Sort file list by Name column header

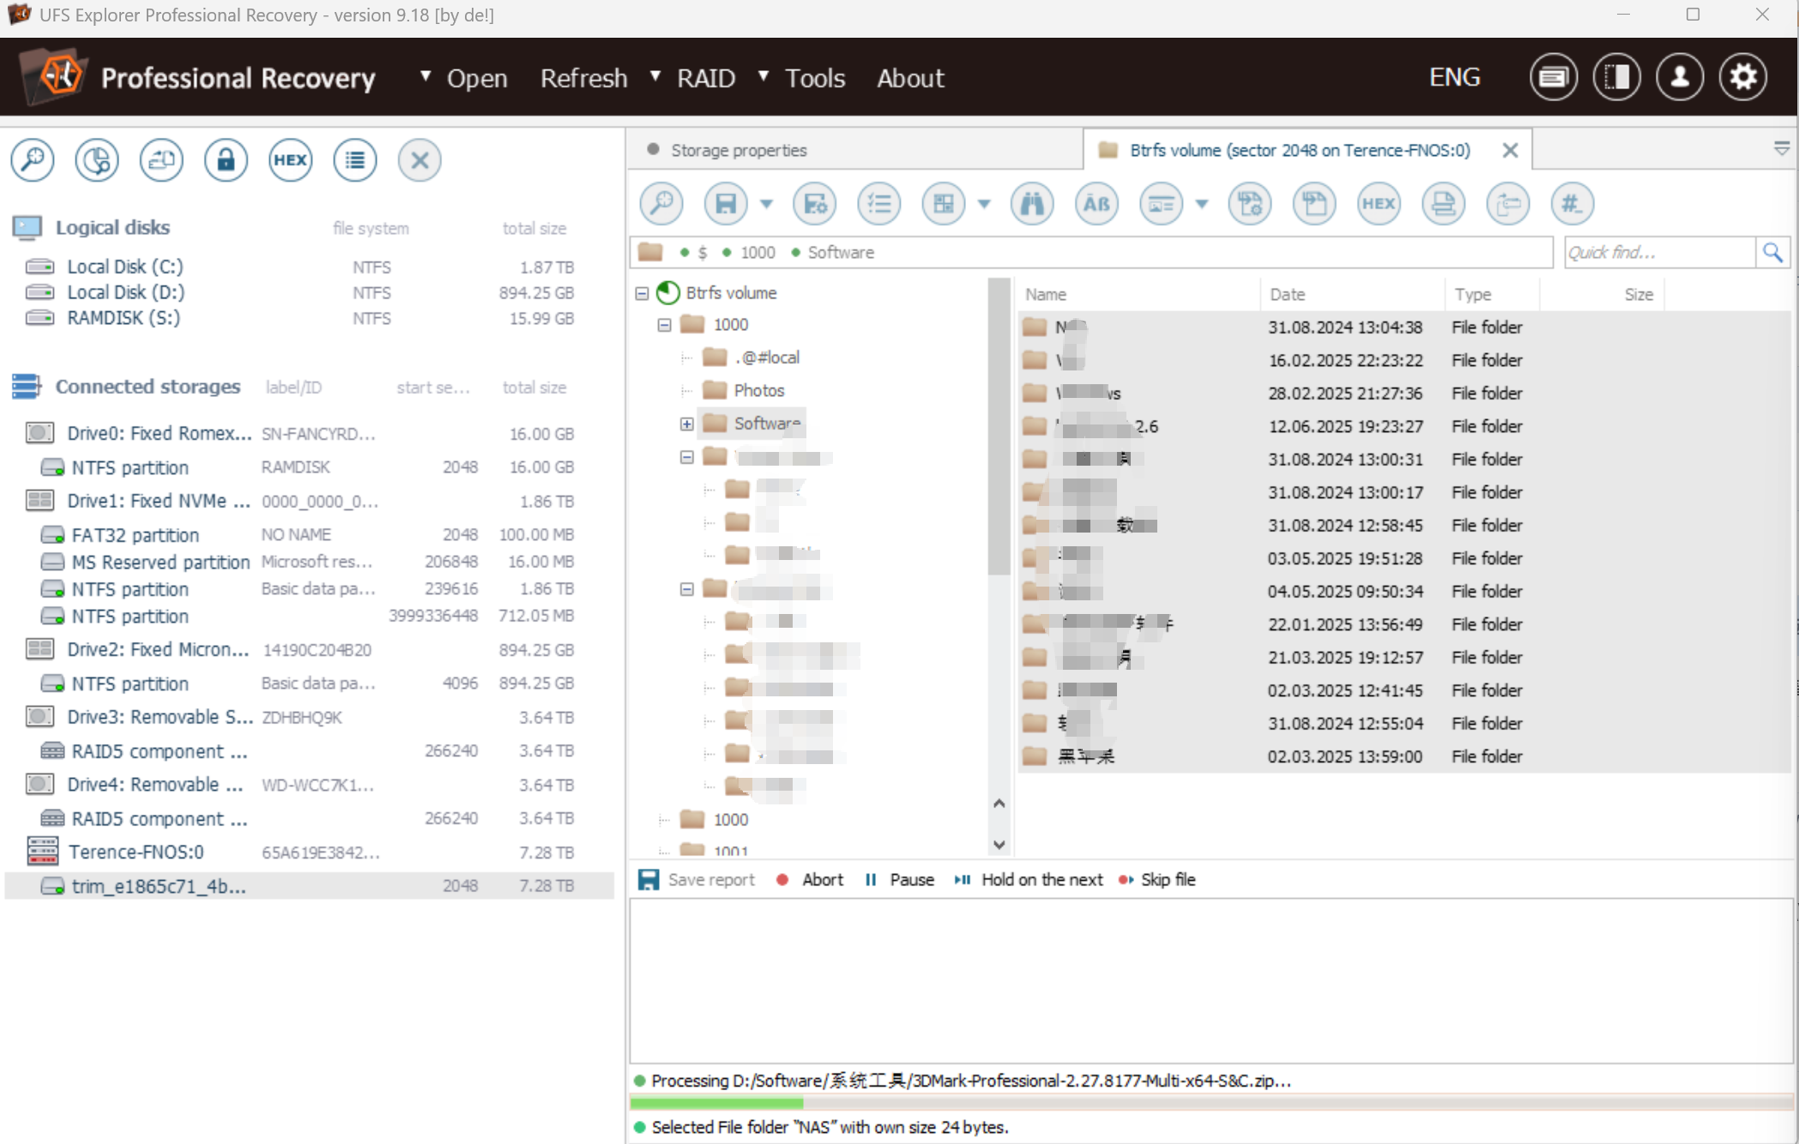pyautogui.click(x=1138, y=294)
